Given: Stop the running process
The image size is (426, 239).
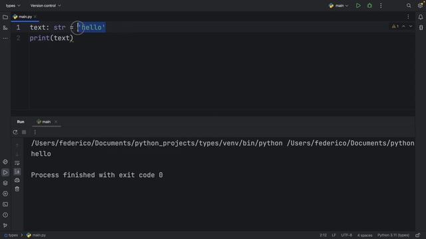Looking at the screenshot, I should (x=24, y=132).
